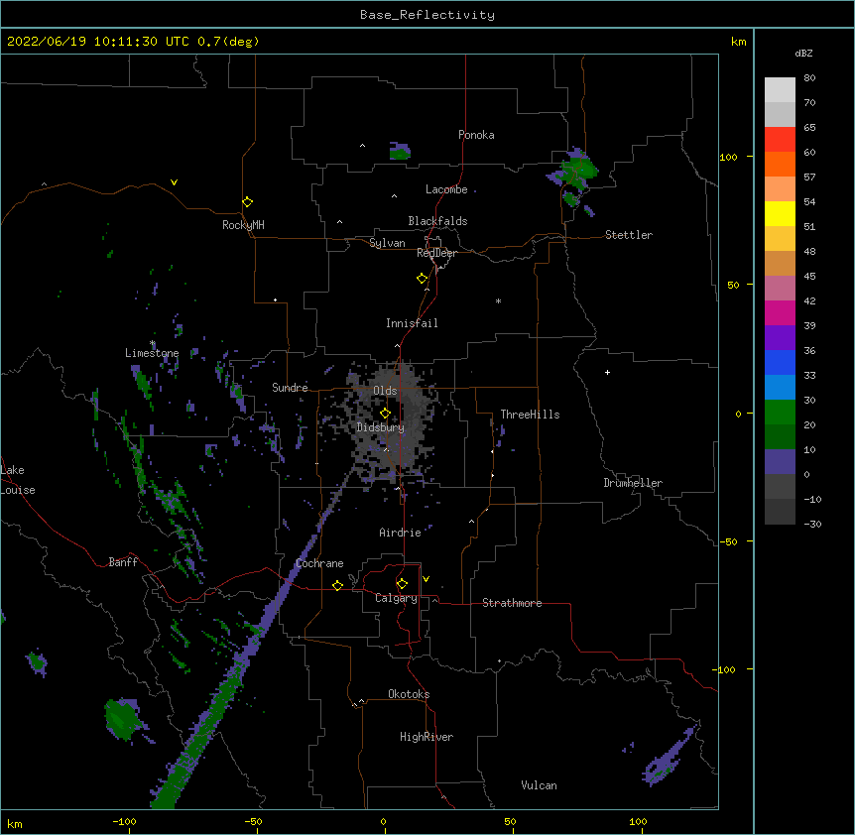Click the Okotoks city label
Viewport: 855px width, 835px height.
(409, 694)
